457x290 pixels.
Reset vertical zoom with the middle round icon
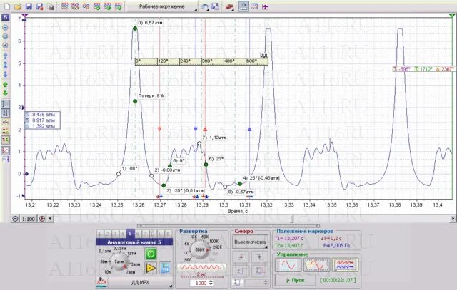point(5,36)
